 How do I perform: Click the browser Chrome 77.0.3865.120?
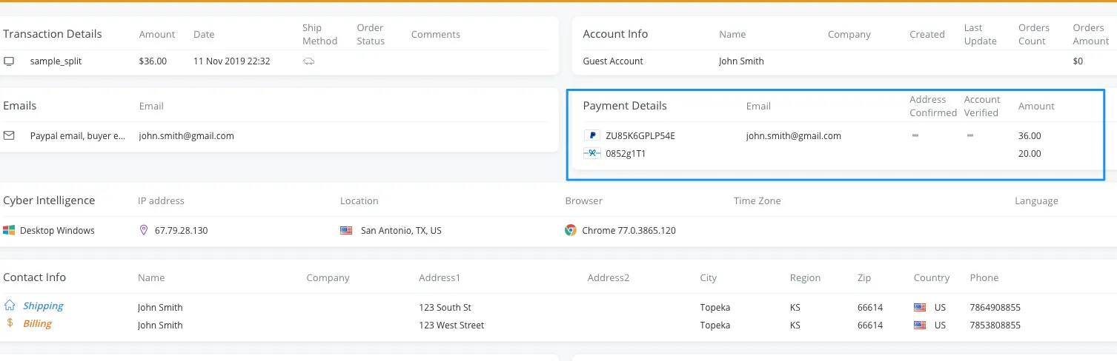pos(629,231)
